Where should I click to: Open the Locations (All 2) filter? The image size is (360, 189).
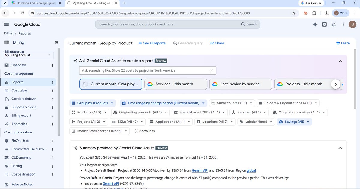[215, 122]
